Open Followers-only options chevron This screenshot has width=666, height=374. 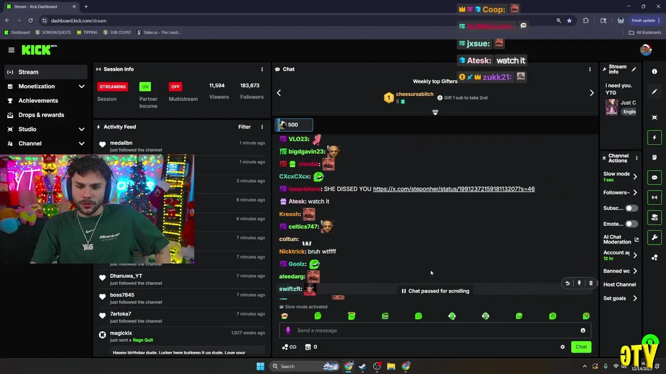(635, 193)
